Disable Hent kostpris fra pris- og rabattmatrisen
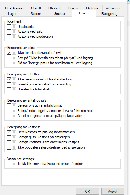The height and width of the screenshot is (195, 130). click(x=9, y=132)
